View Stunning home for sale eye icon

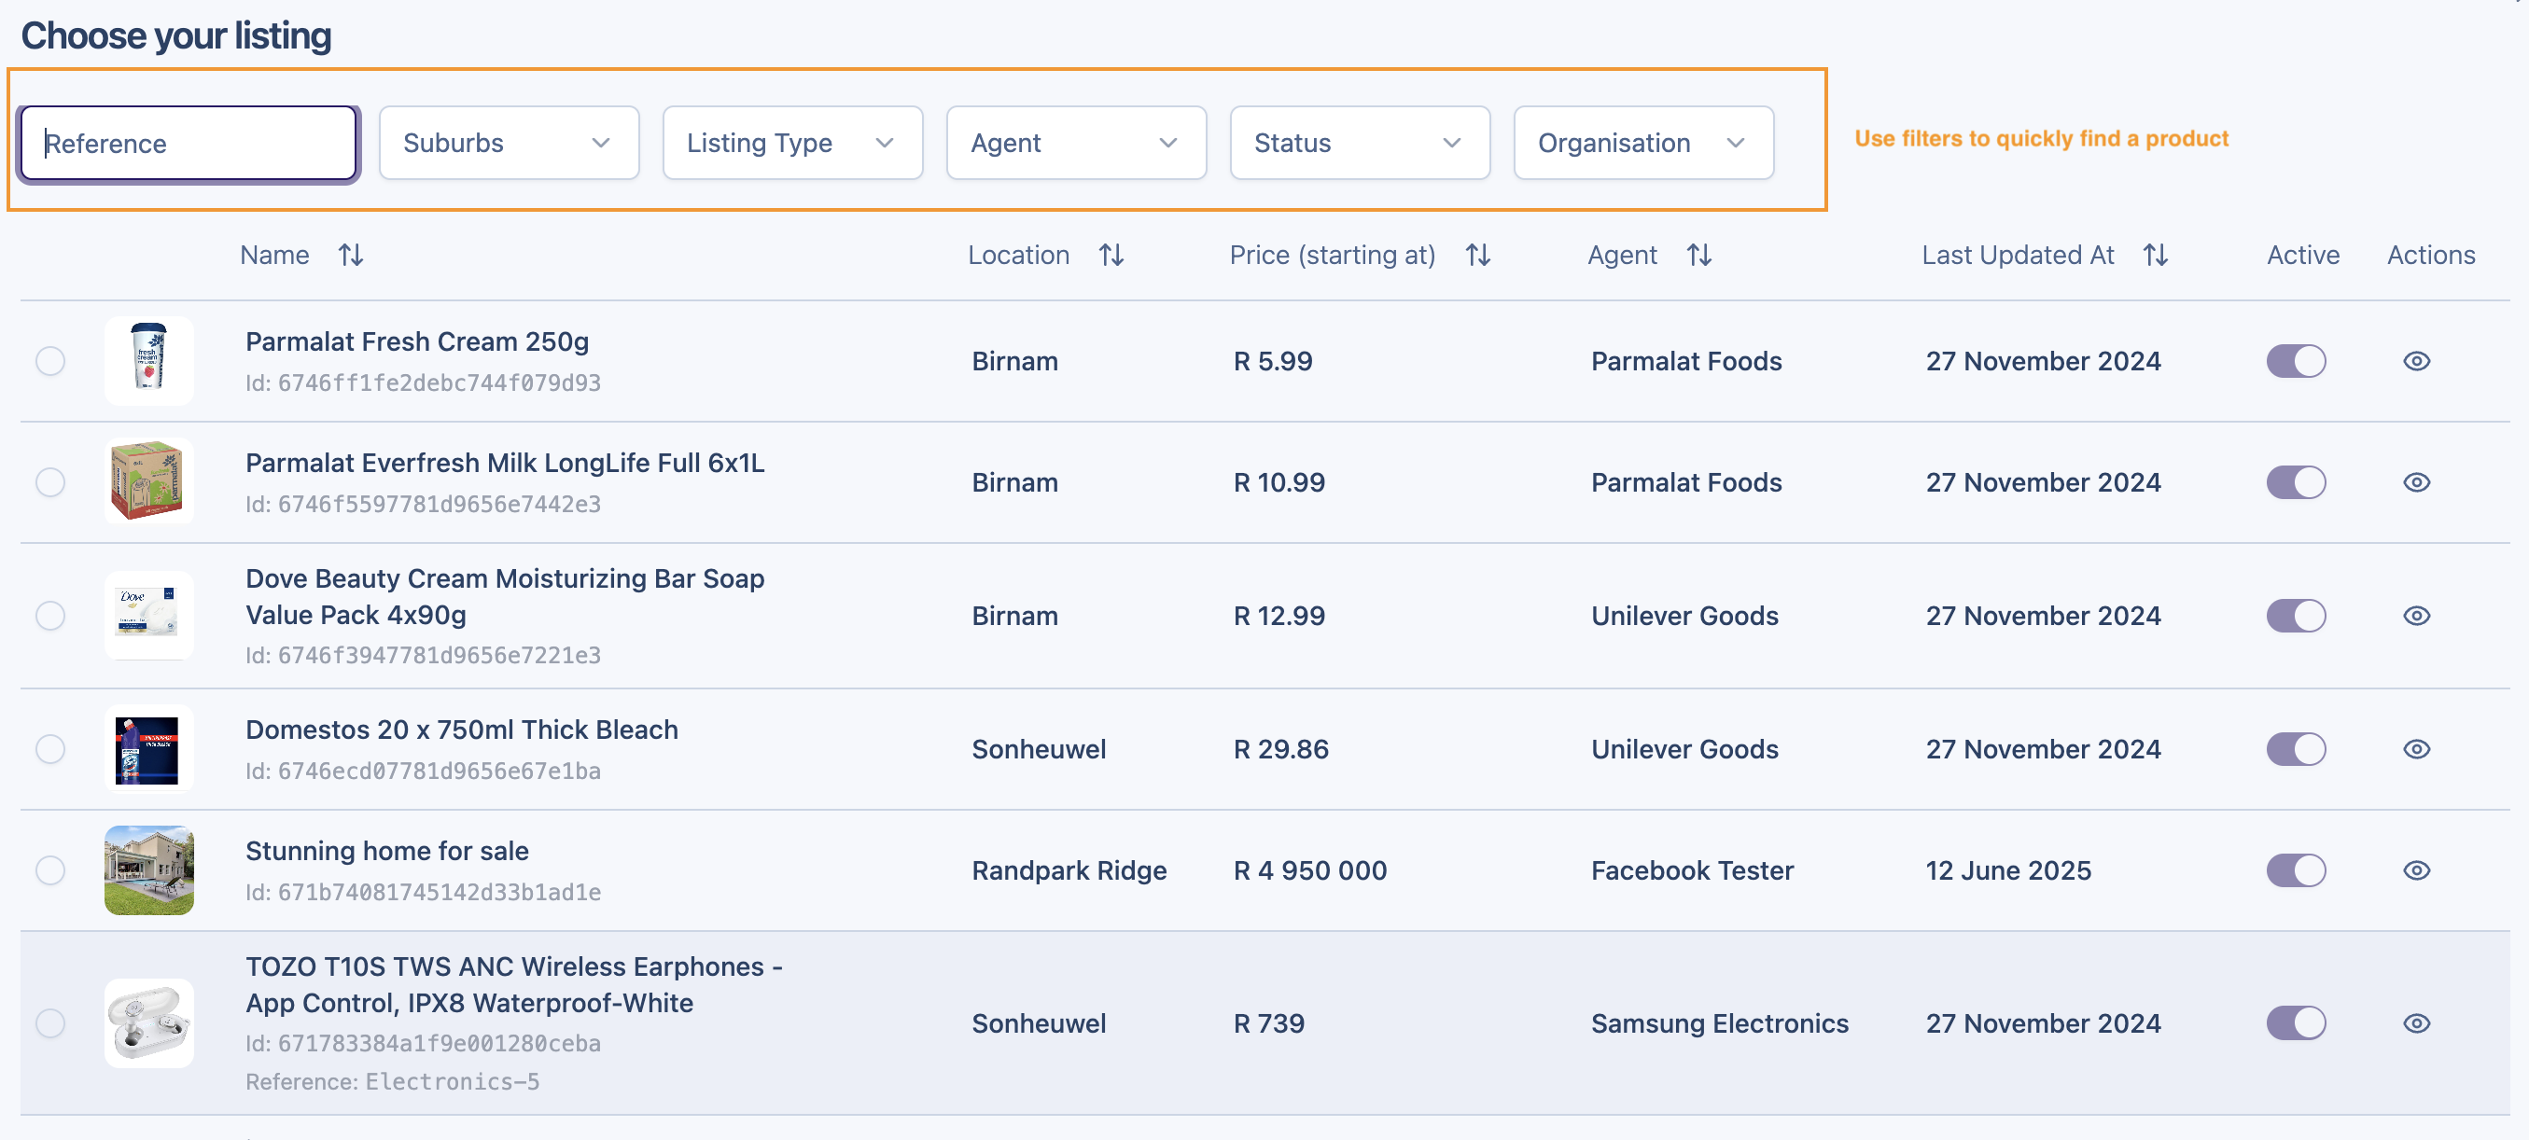click(2416, 870)
